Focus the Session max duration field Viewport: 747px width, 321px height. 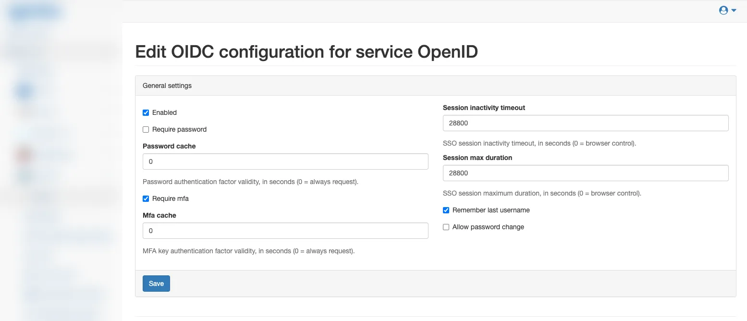586,173
